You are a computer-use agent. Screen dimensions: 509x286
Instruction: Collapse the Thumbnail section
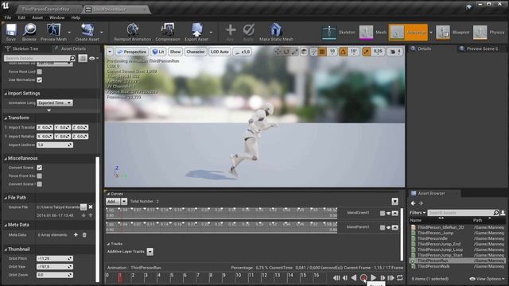click(x=6, y=249)
